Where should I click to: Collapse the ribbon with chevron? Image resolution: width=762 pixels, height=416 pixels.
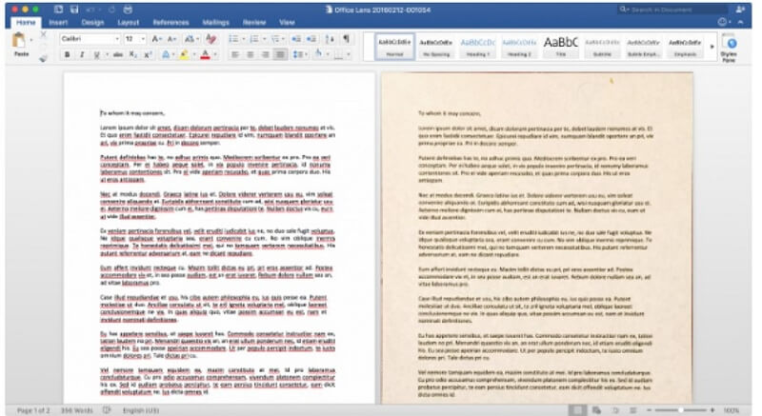click(741, 22)
